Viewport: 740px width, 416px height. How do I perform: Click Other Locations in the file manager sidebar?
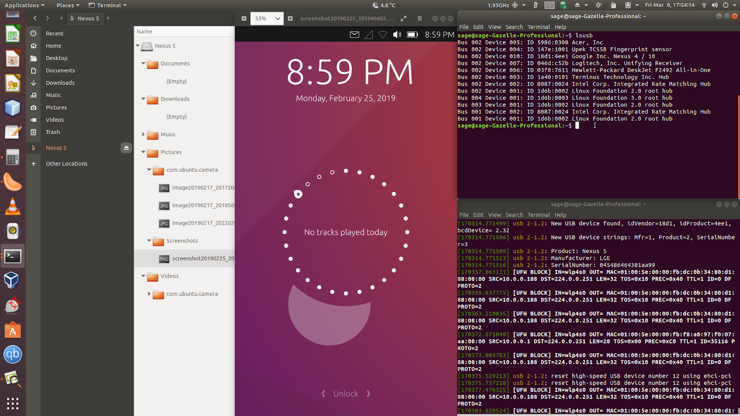pyautogui.click(x=66, y=163)
